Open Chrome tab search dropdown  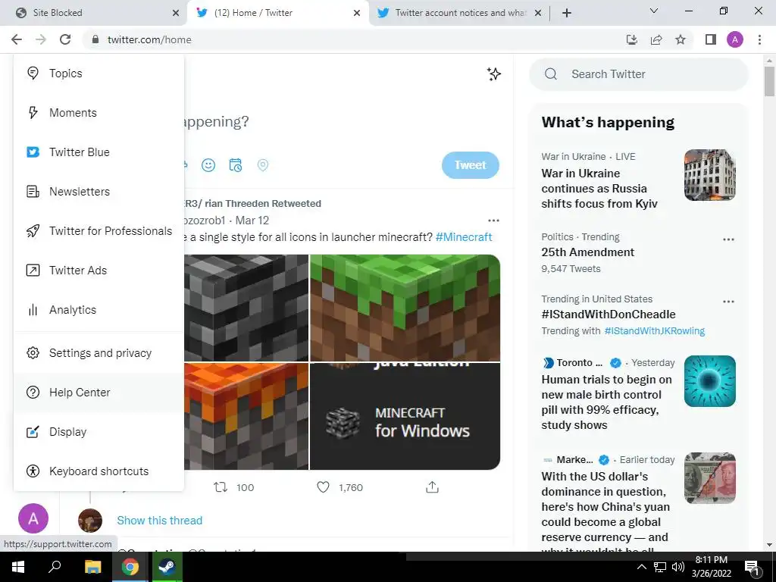tap(654, 11)
